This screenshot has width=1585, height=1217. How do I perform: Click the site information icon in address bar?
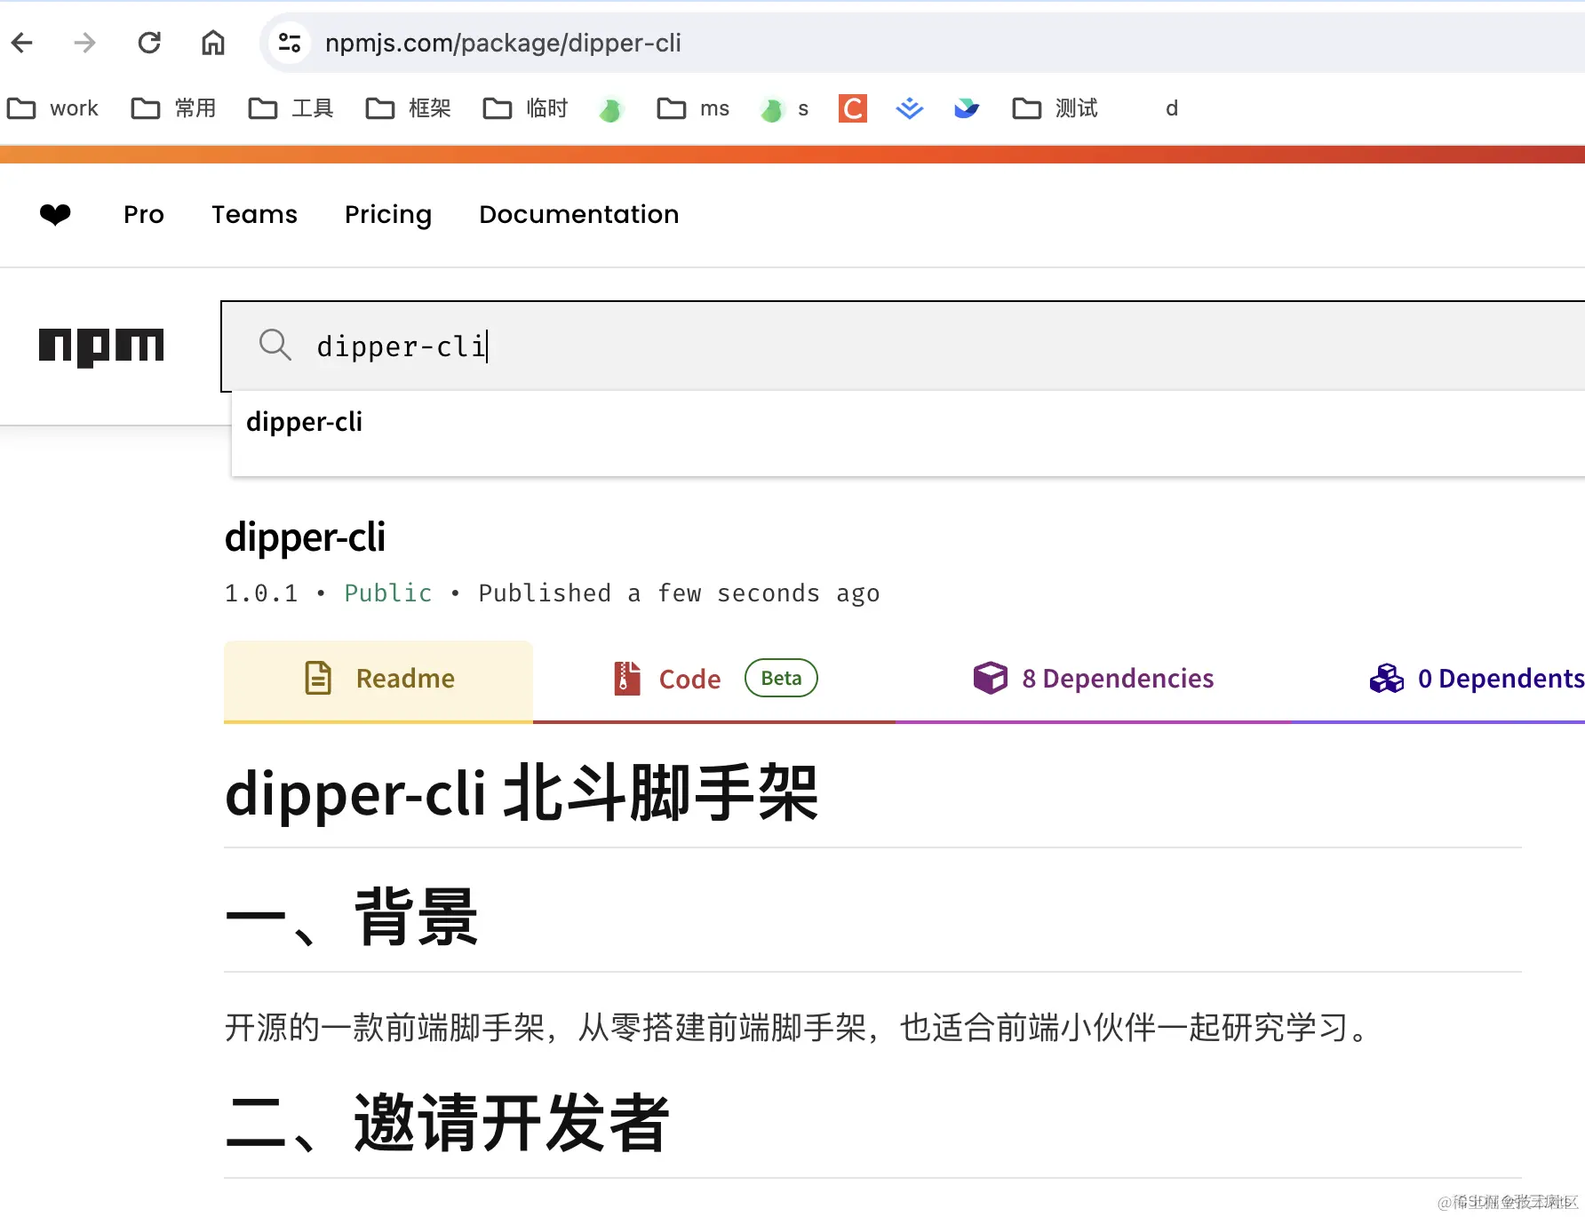click(x=287, y=42)
